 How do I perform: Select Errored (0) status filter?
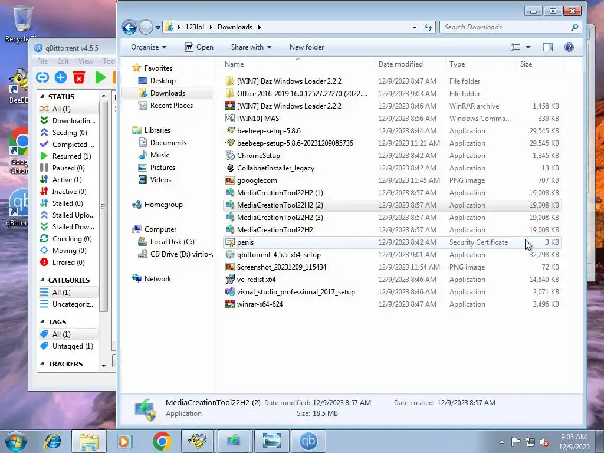coord(68,262)
